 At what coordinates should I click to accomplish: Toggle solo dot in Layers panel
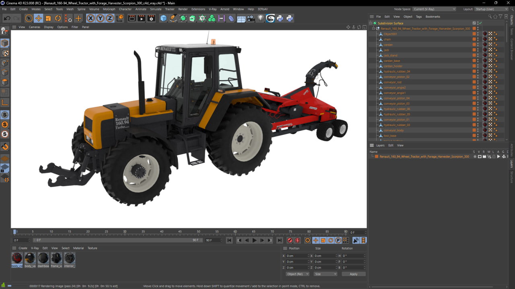pos(474,157)
